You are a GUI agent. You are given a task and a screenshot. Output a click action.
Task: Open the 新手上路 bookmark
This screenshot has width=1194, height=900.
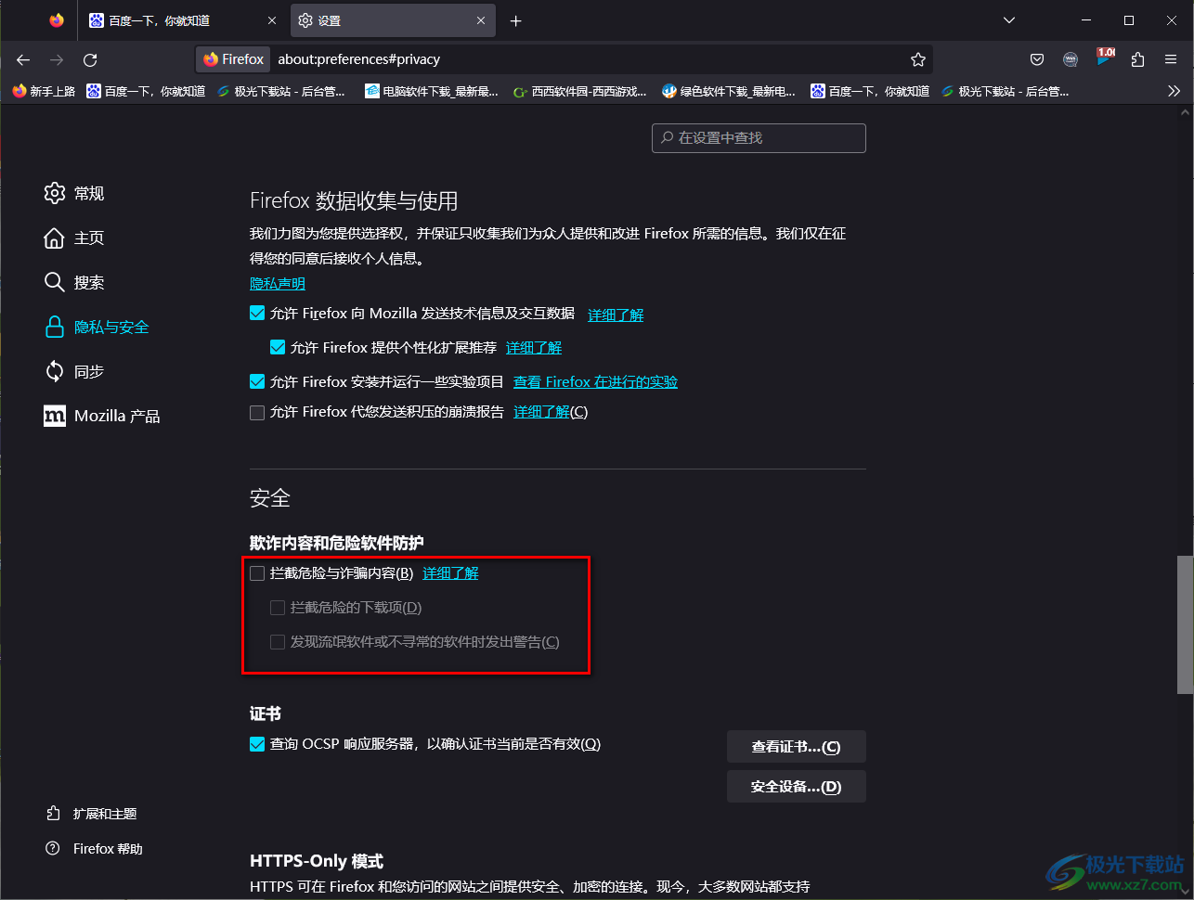[44, 91]
